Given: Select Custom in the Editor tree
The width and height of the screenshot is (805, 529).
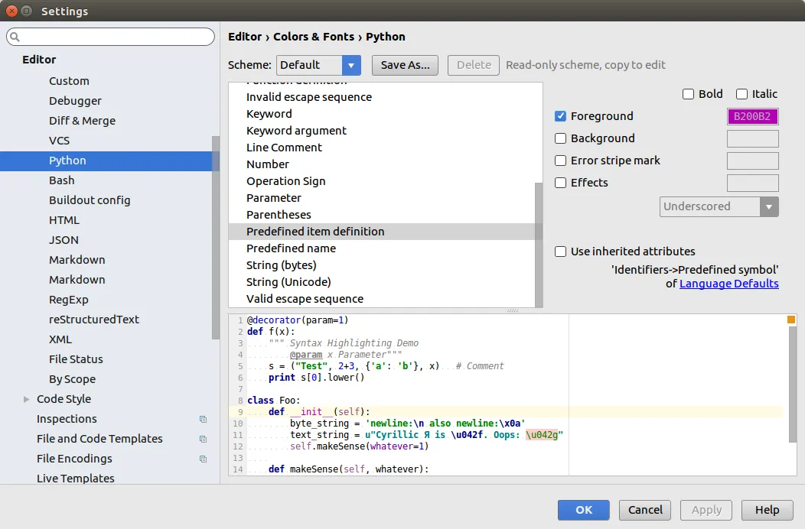Looking at the screenshot, I should (x=69, y=81).
